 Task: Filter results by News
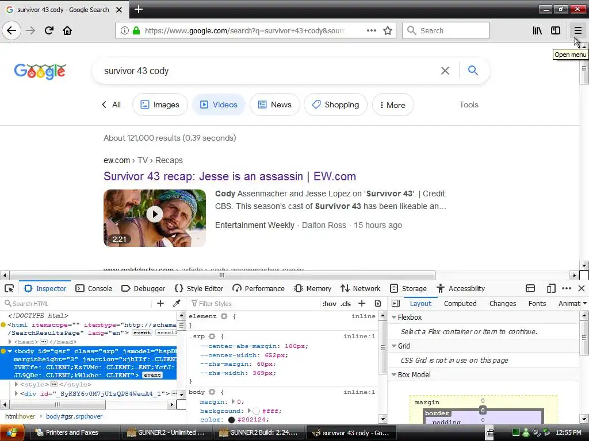pyautogui.click(x=274, y=105)
